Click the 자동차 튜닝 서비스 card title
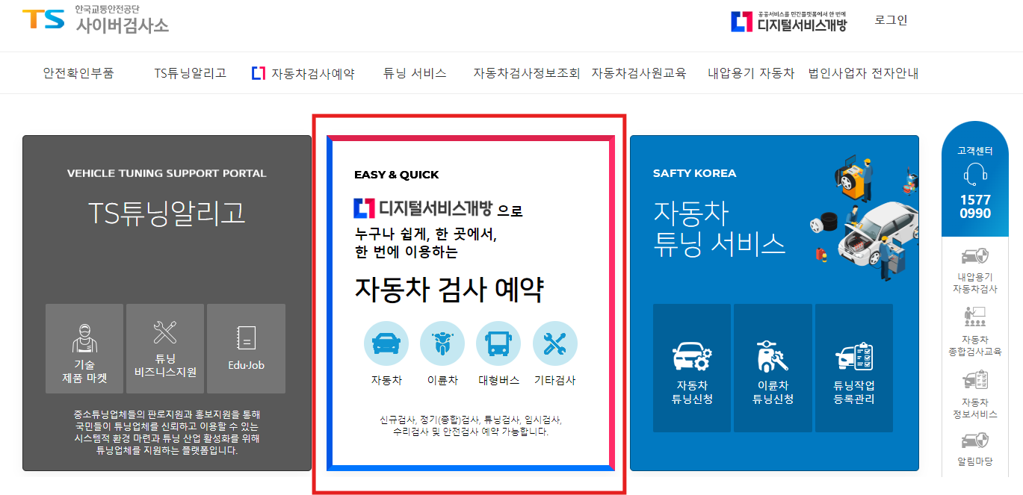 719,228
